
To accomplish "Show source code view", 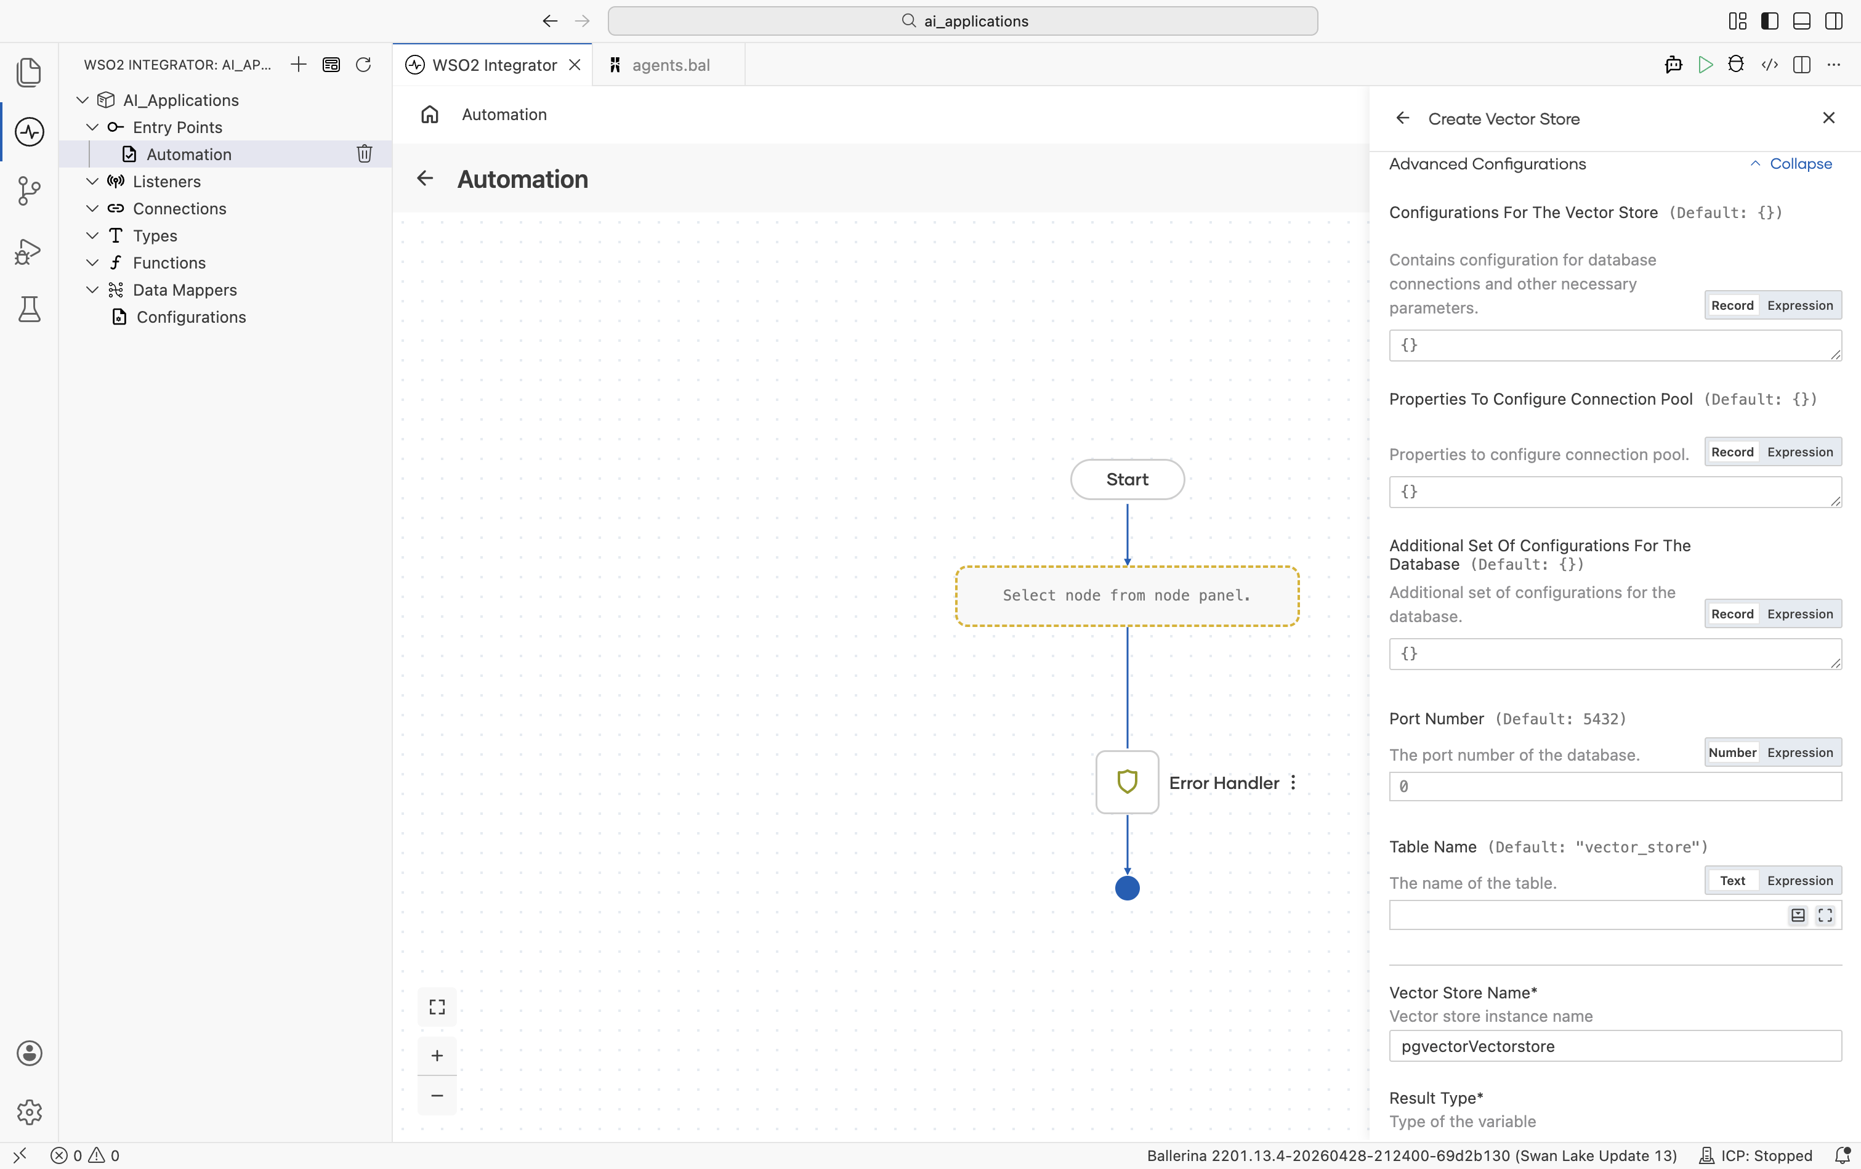I will 1770,64.
